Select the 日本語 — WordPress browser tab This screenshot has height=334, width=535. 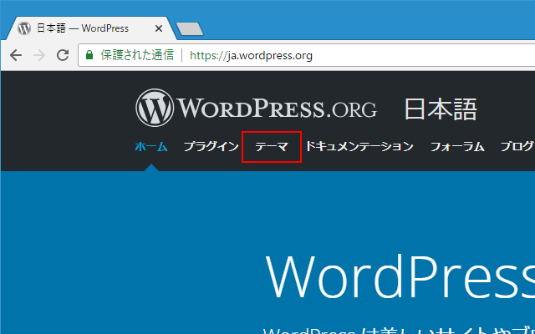90,28
